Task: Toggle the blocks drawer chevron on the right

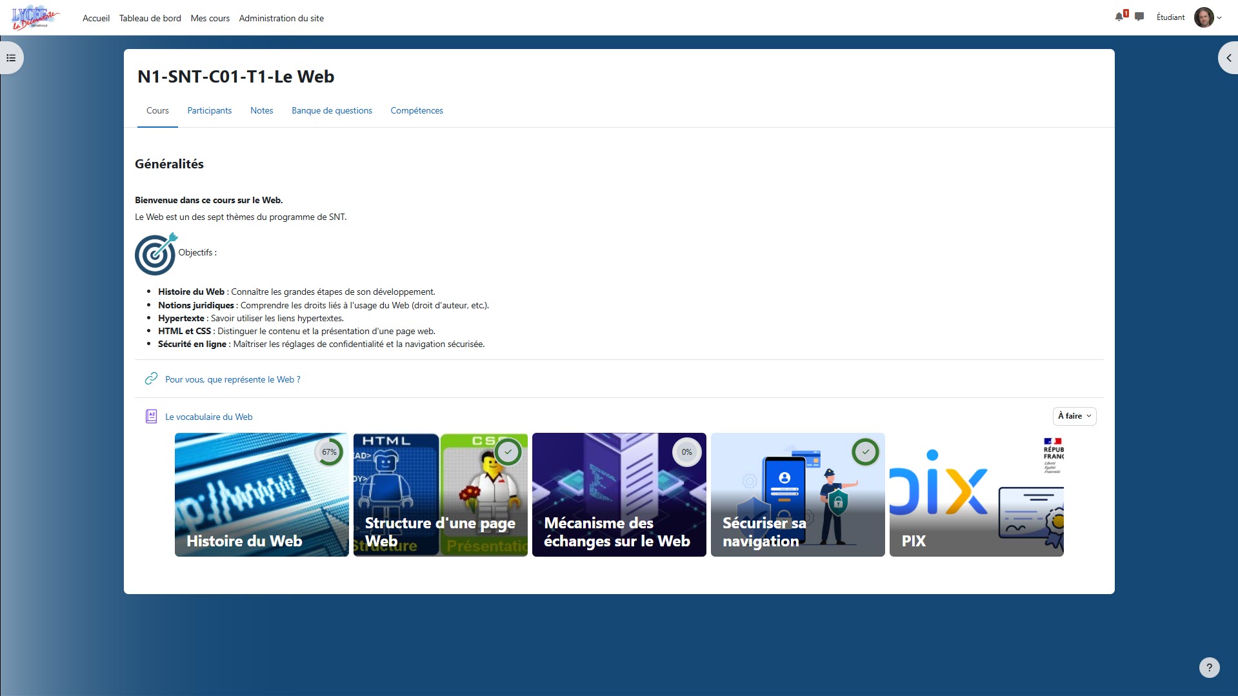Action: click(1228, 57)
